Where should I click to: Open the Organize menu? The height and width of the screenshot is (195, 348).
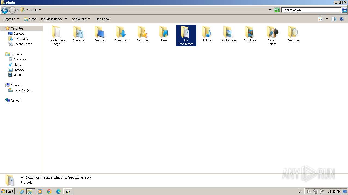click(x=11, y=19)
